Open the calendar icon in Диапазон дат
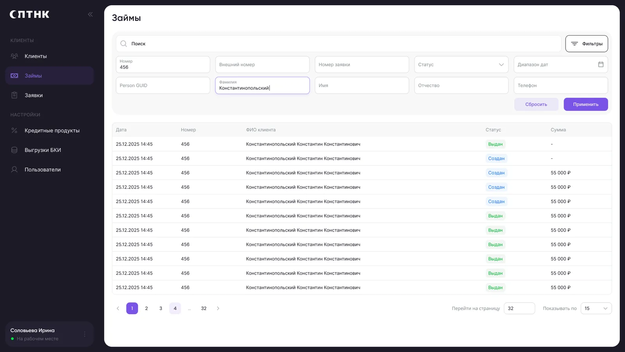The height and width of the screenshot is (352, 625). point(601,65)
